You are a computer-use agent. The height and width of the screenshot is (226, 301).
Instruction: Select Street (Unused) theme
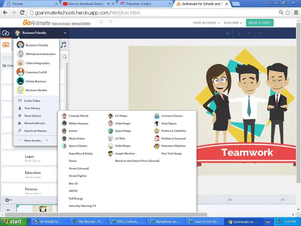tap(79, 168)
